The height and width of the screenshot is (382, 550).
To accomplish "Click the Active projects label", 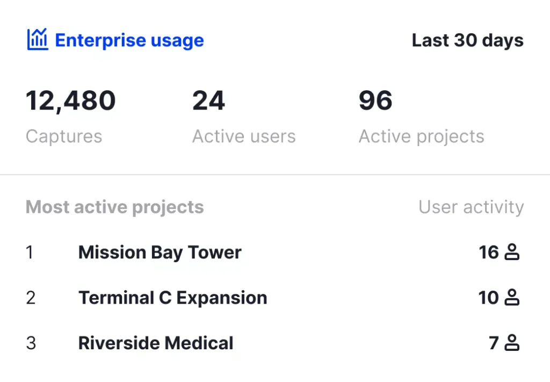I will tap(421, 136).
